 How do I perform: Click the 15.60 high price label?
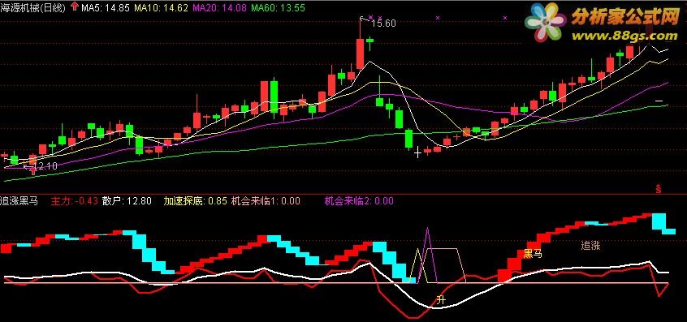(383, 24)
